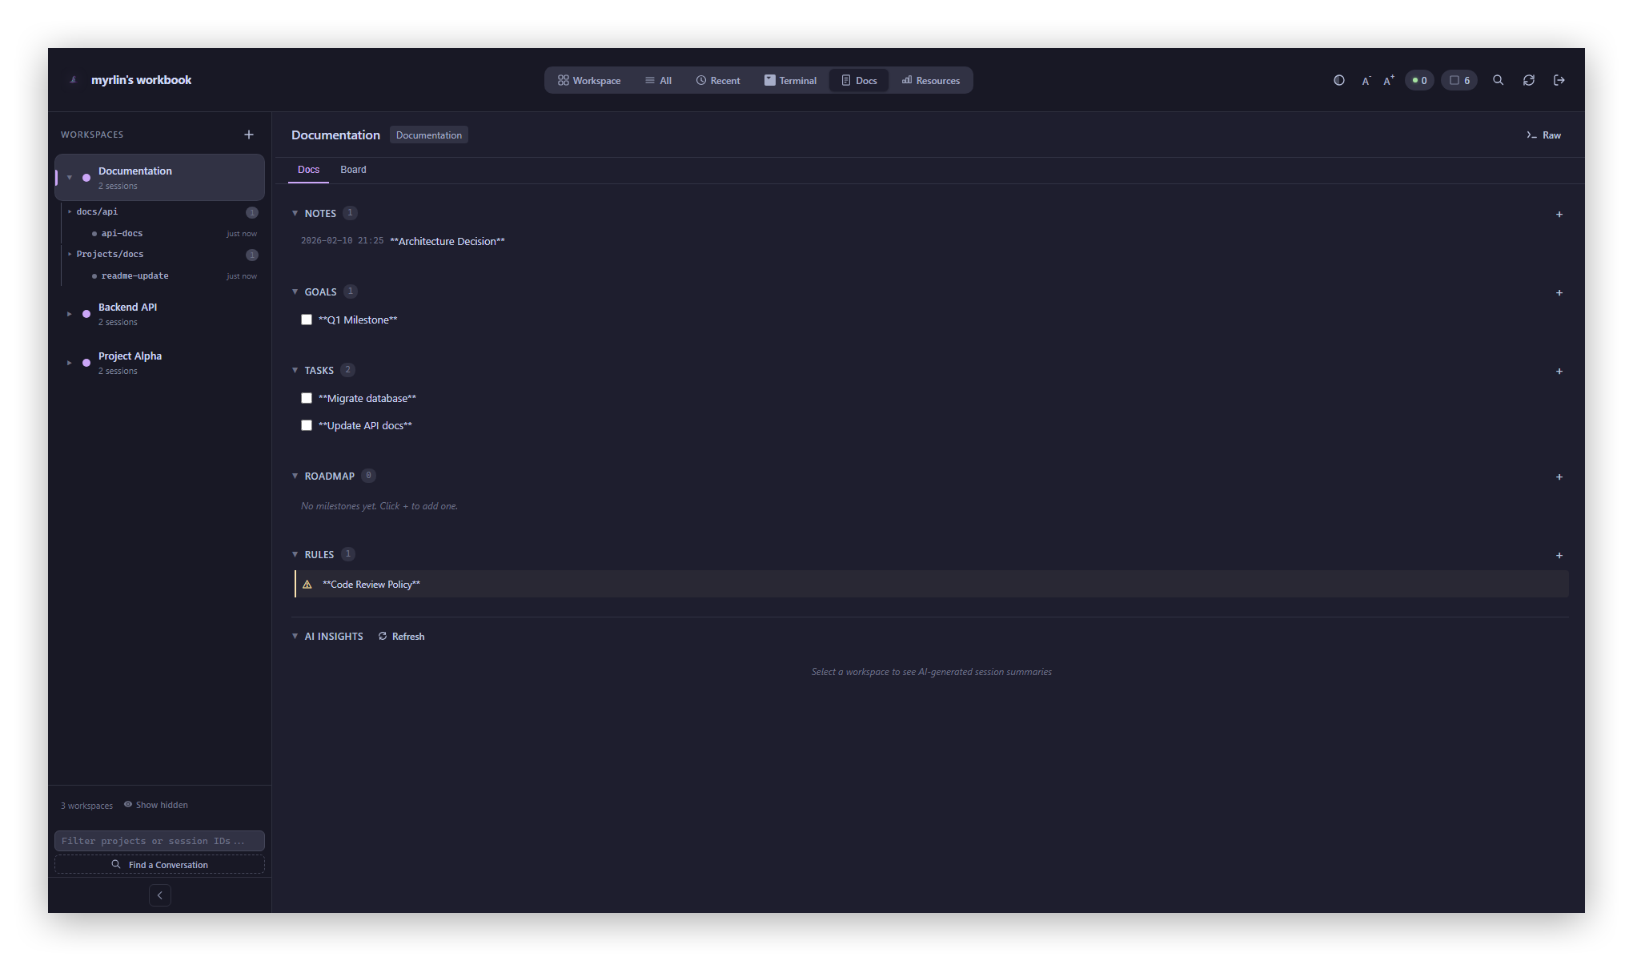The height and width of the screenshot is (961, 1633).
Task: Open search with the magnifier icon
Action: [1498, 80]
